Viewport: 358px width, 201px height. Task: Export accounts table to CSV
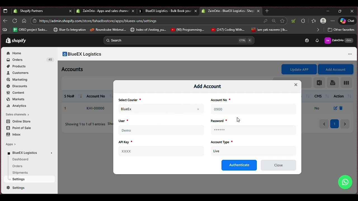(333, 83)
